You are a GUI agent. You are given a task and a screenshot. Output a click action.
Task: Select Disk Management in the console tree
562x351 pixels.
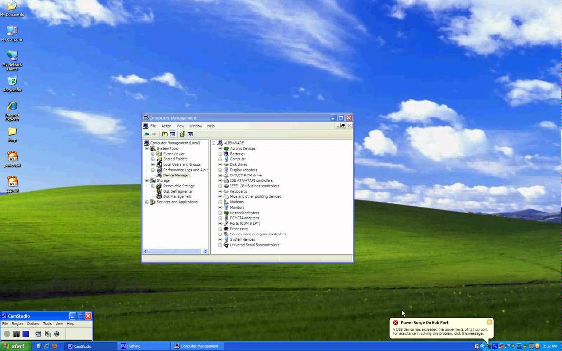(177, 196)
